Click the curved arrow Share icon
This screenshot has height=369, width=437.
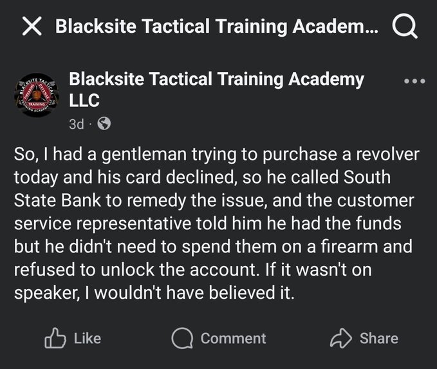click(339, 338)
